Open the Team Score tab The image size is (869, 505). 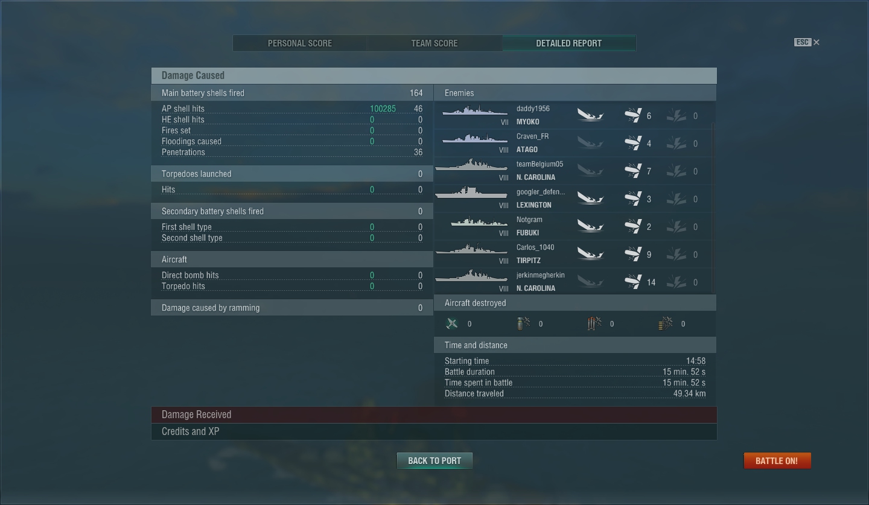click(x=434, y=43)
